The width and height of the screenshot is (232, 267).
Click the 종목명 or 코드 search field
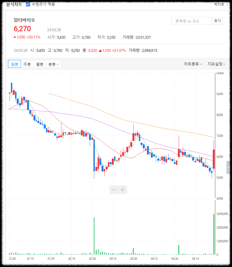click(192, 21)
